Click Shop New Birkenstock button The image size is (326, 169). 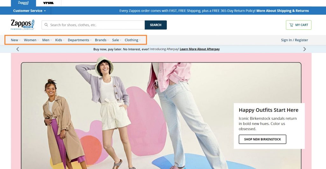pos(262,139)
